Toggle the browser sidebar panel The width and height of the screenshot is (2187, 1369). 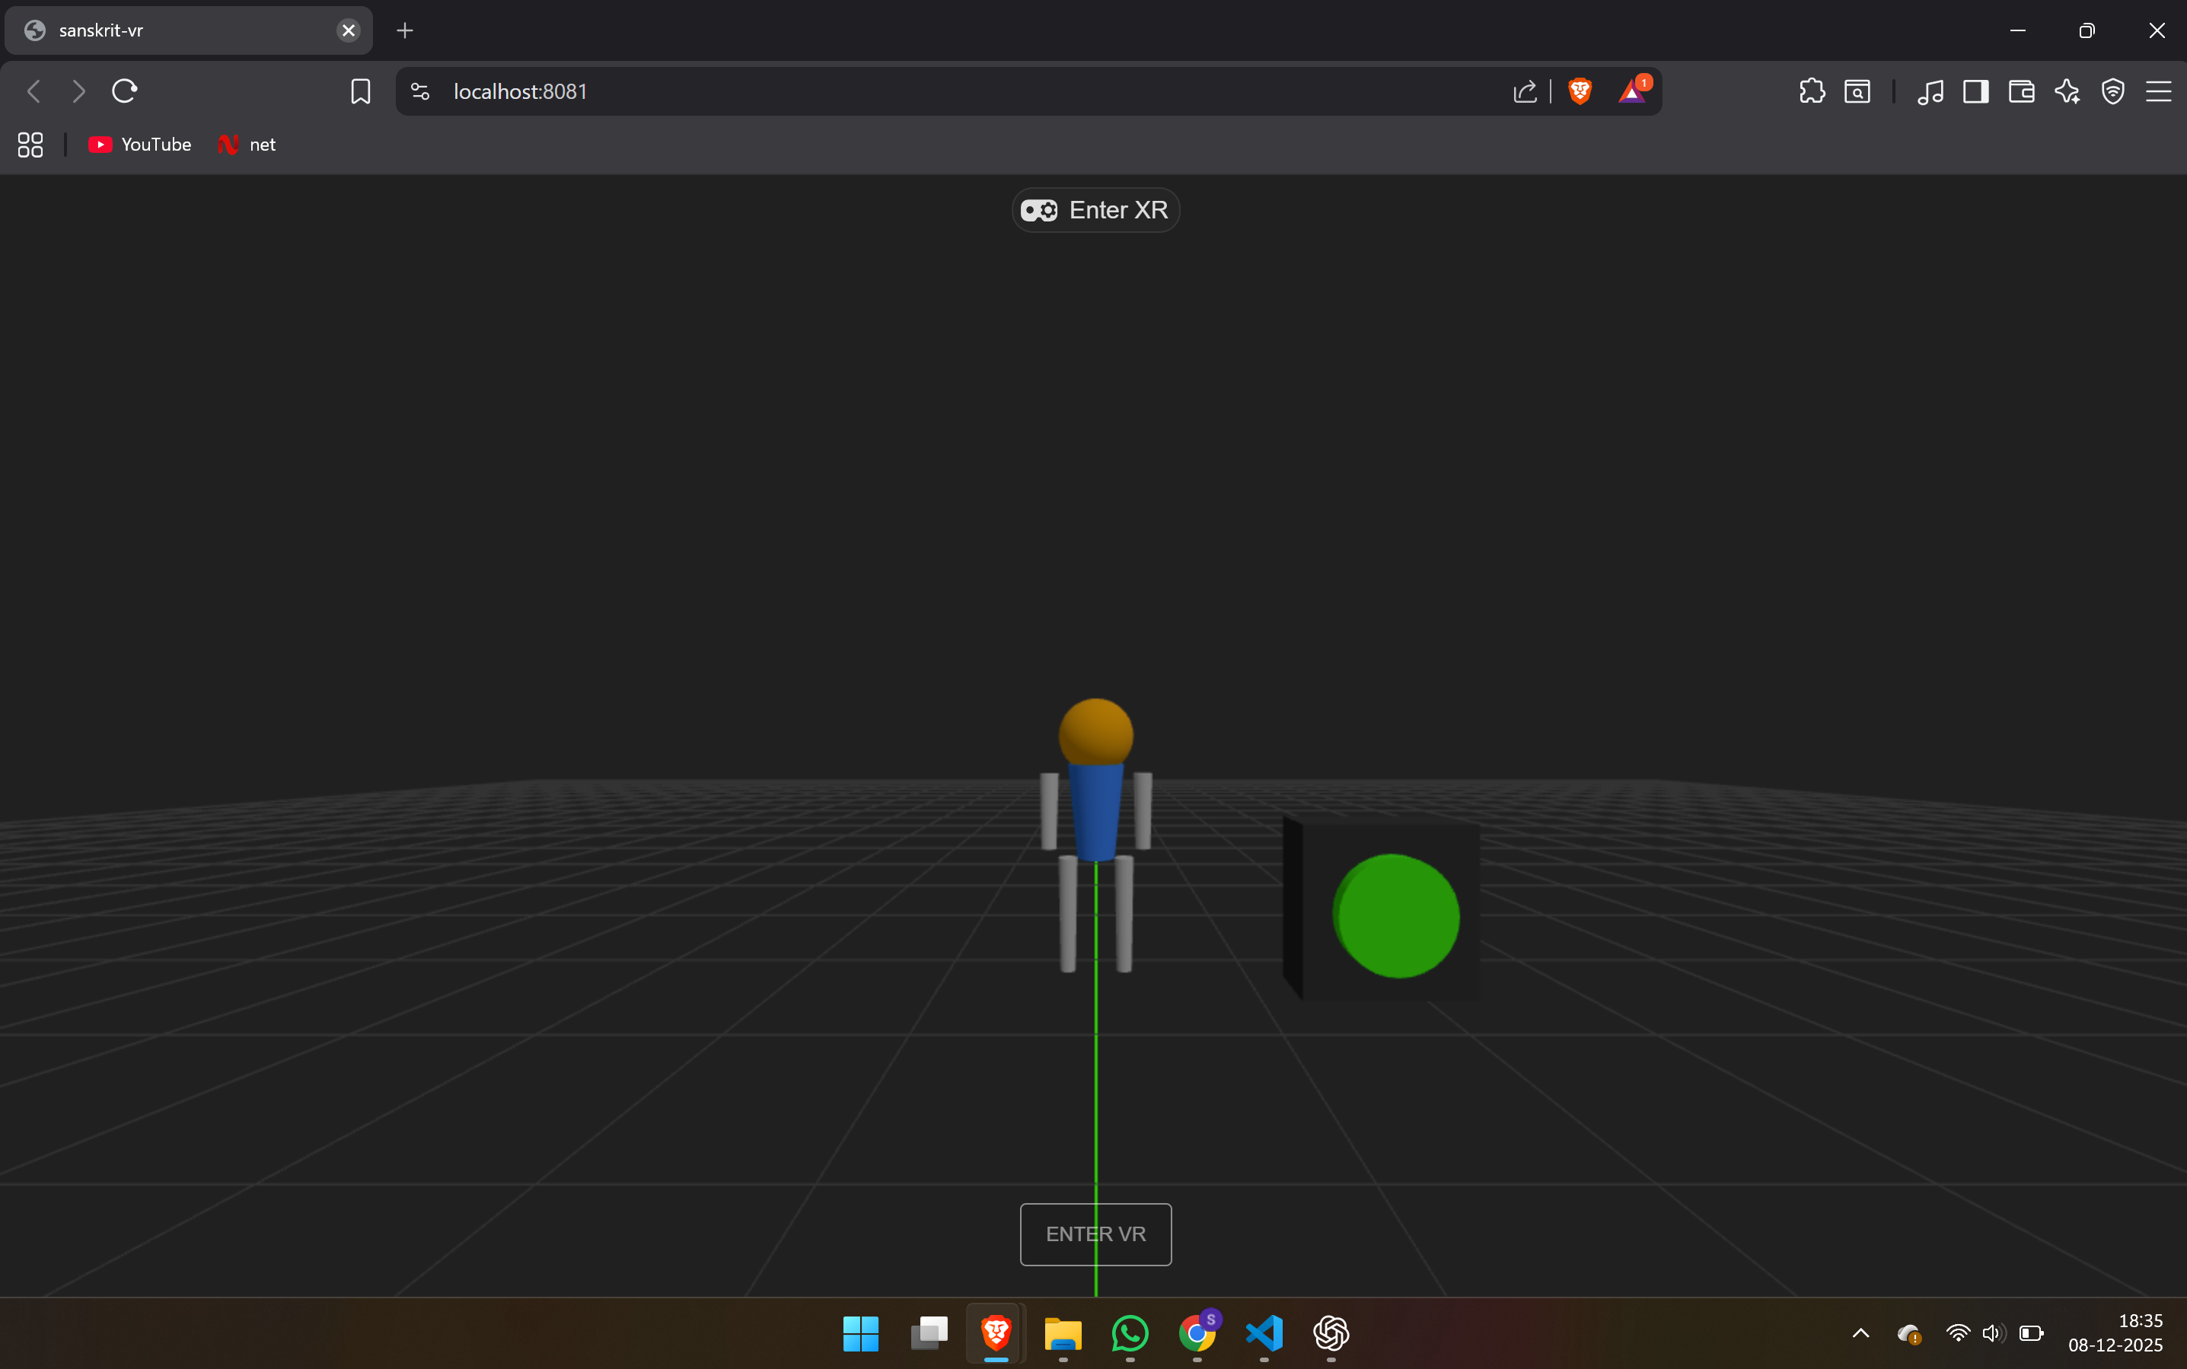tap(1975, 91)
